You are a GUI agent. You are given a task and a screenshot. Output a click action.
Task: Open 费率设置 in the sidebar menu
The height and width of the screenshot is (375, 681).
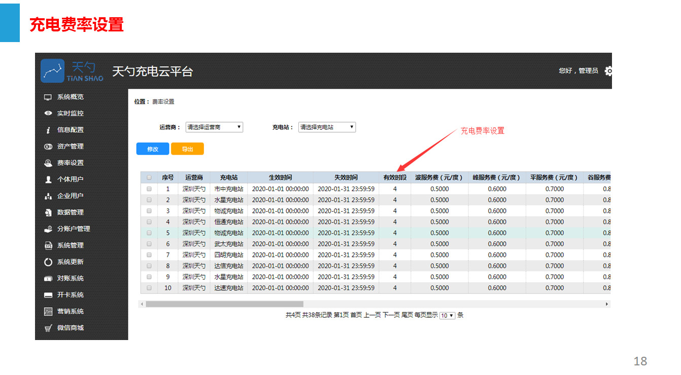(x=70, y=163)
